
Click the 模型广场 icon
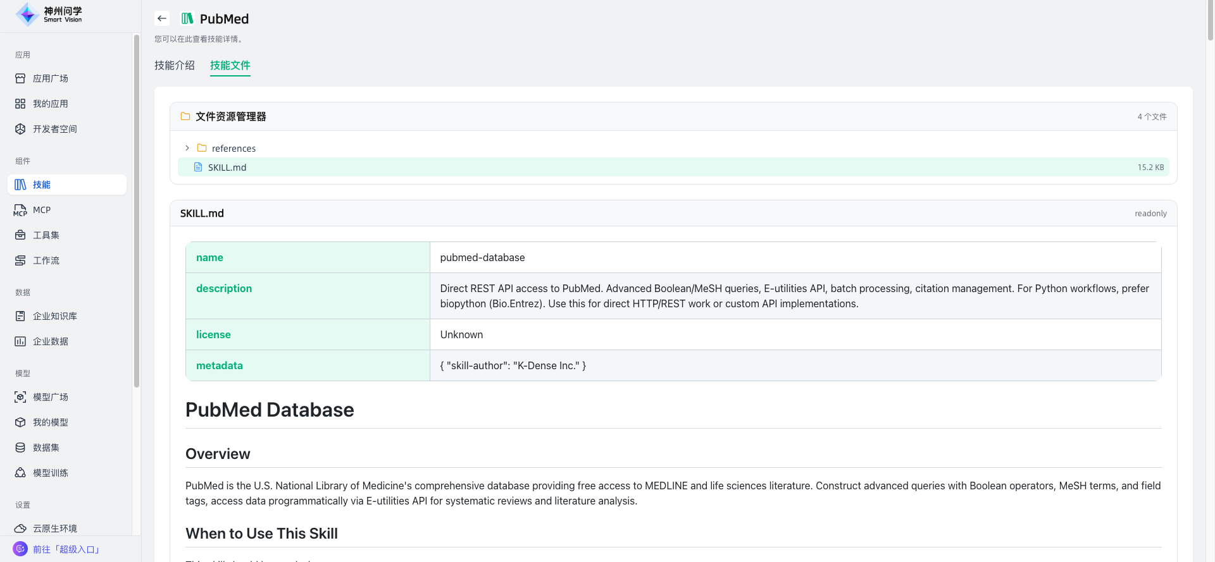click(x=20, y=397)
